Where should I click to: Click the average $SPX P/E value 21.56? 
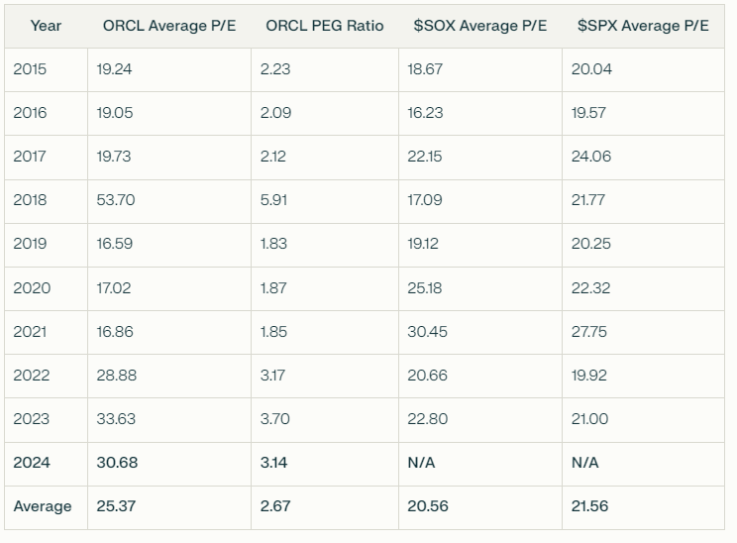pyautogui.click(x=591, y=506)
